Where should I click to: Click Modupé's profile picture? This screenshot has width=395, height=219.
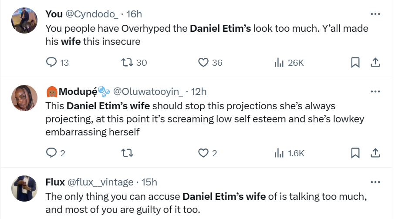(24, 98)
